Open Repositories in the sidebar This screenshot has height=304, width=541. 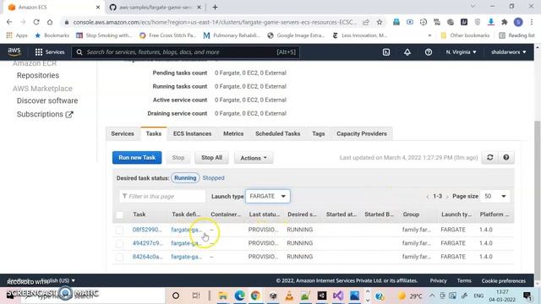click(x=38, y=75)
